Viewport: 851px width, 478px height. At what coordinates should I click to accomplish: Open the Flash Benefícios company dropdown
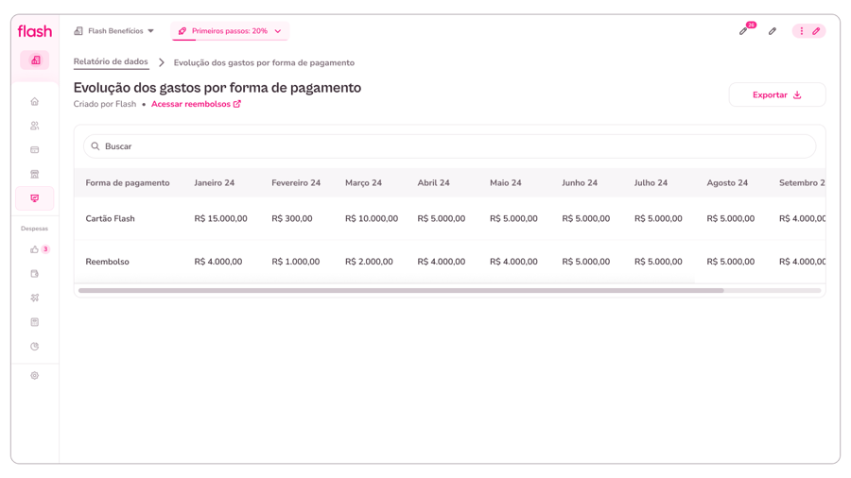114,31
